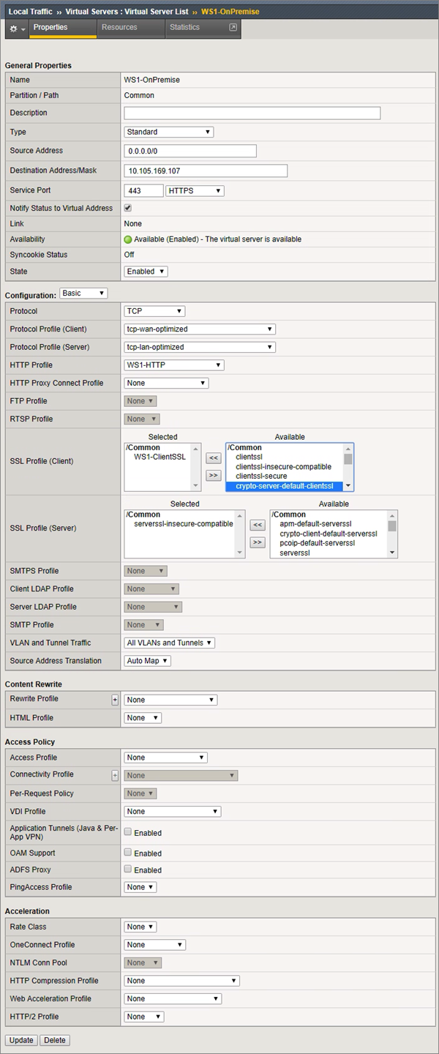Switch to the Resources tab
This screenshot has width=439, height=1054.
coord(119,28)
